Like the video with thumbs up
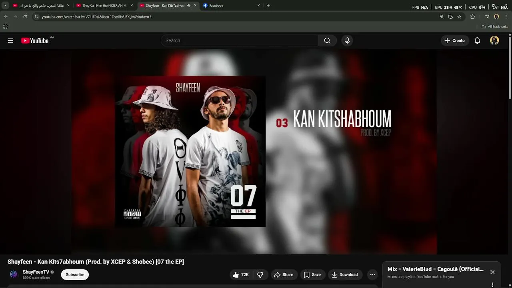The image size is (512, 288). [x=240, y=274]
